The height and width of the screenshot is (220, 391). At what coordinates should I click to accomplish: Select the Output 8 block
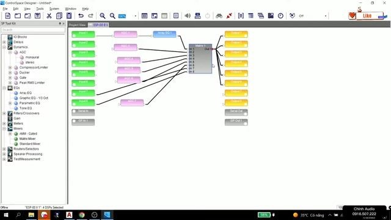[x=236, y=103]
